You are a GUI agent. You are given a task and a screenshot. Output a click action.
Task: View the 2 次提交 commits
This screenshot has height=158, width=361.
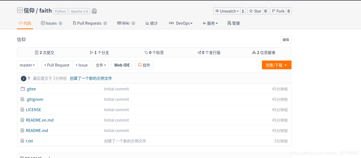pyautogui.click(x=44, y=53)
